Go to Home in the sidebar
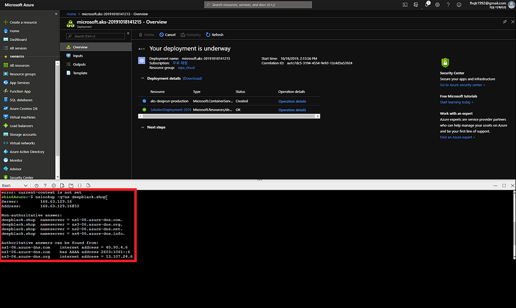516x308 pixels. click(11, 31)
